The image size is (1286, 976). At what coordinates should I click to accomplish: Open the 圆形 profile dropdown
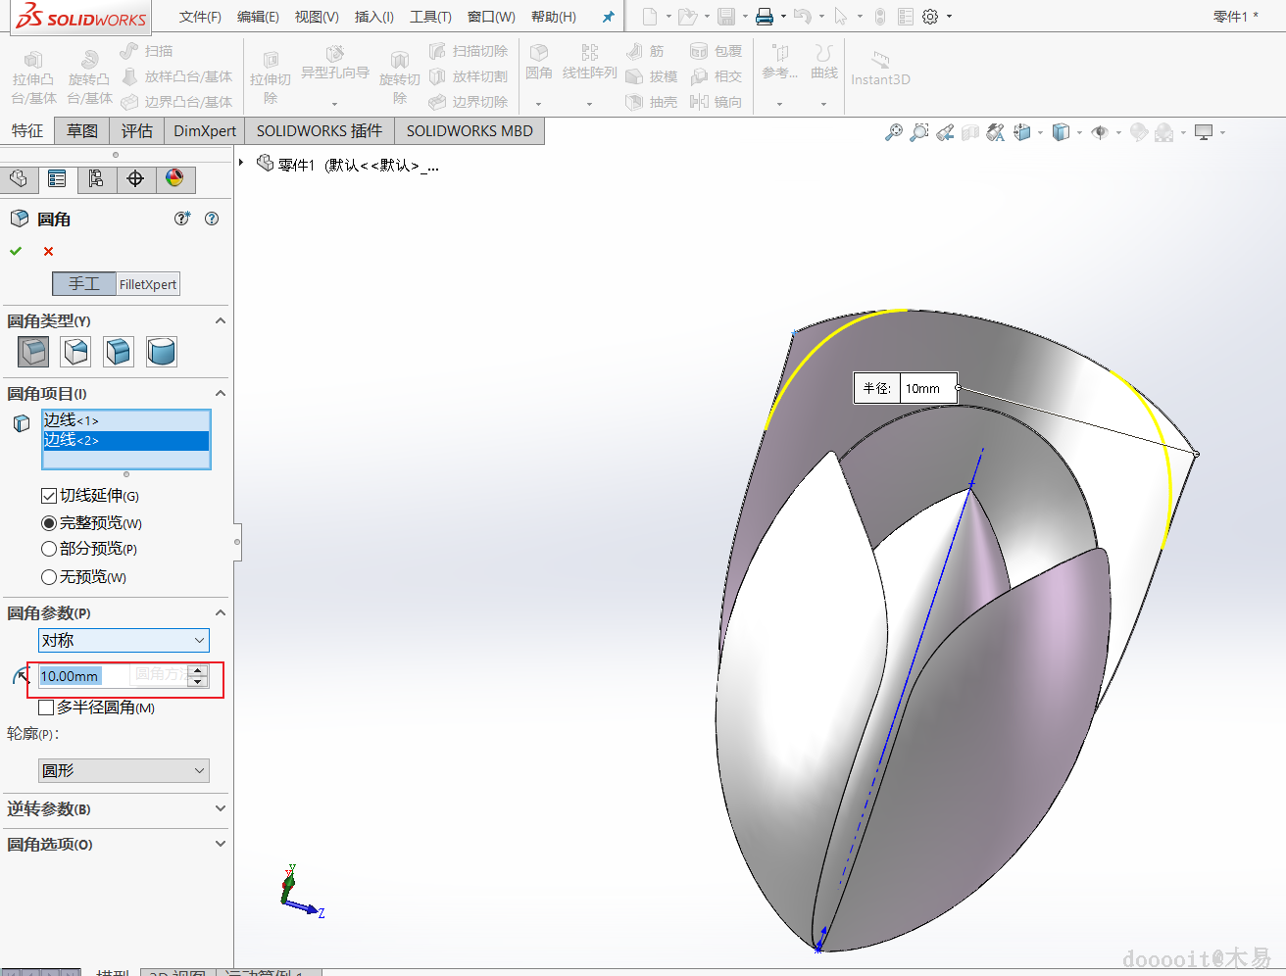pyautogui.click(x=124, y=771)
